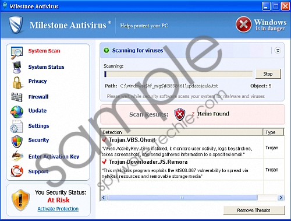The height and width of the screenshot is (221, 291).
Task: Click the Remora MS08-067 description text
Action: [x=175, y=173]
